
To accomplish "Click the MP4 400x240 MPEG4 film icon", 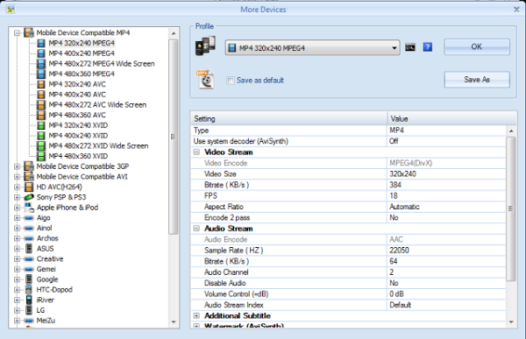I will (41, 53).
